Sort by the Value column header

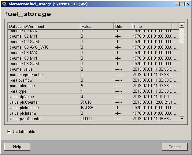(x=97, y=26)
